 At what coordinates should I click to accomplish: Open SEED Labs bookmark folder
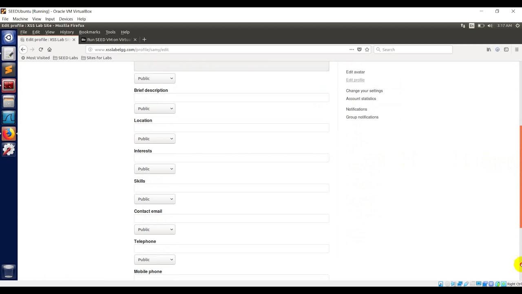pyautogui.click(x=65, y=58)
